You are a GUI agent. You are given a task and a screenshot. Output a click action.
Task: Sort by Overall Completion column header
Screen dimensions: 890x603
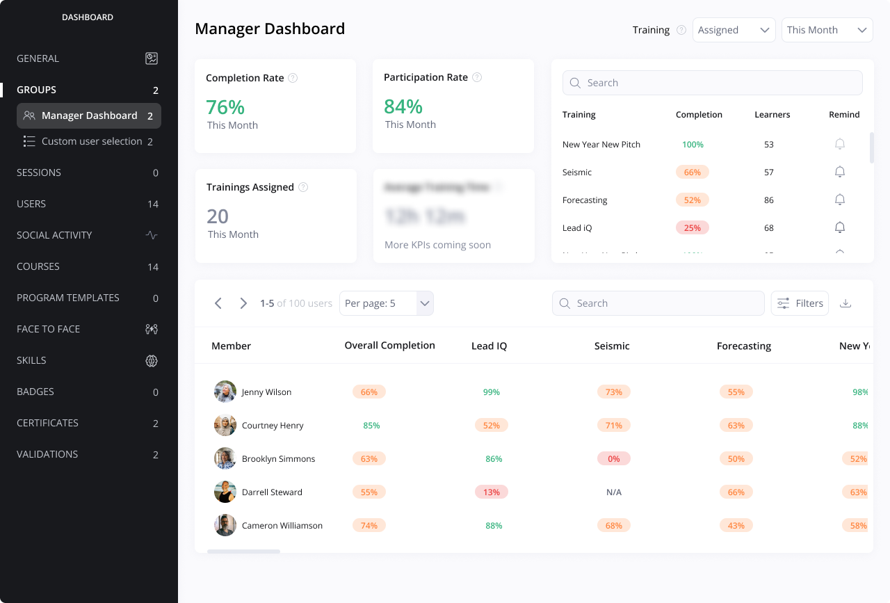coord(390,345)
